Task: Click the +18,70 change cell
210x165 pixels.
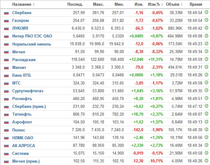Action: click(137, 114)
